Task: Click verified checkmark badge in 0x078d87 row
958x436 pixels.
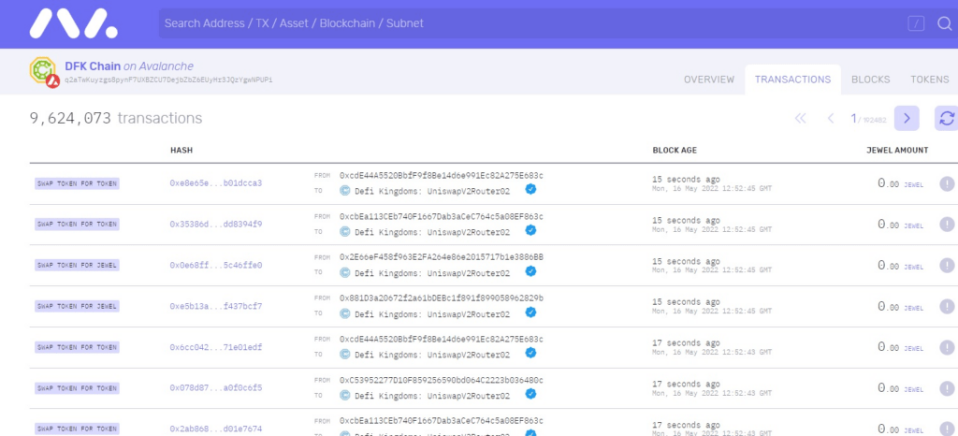Action: tap(531, 394)
